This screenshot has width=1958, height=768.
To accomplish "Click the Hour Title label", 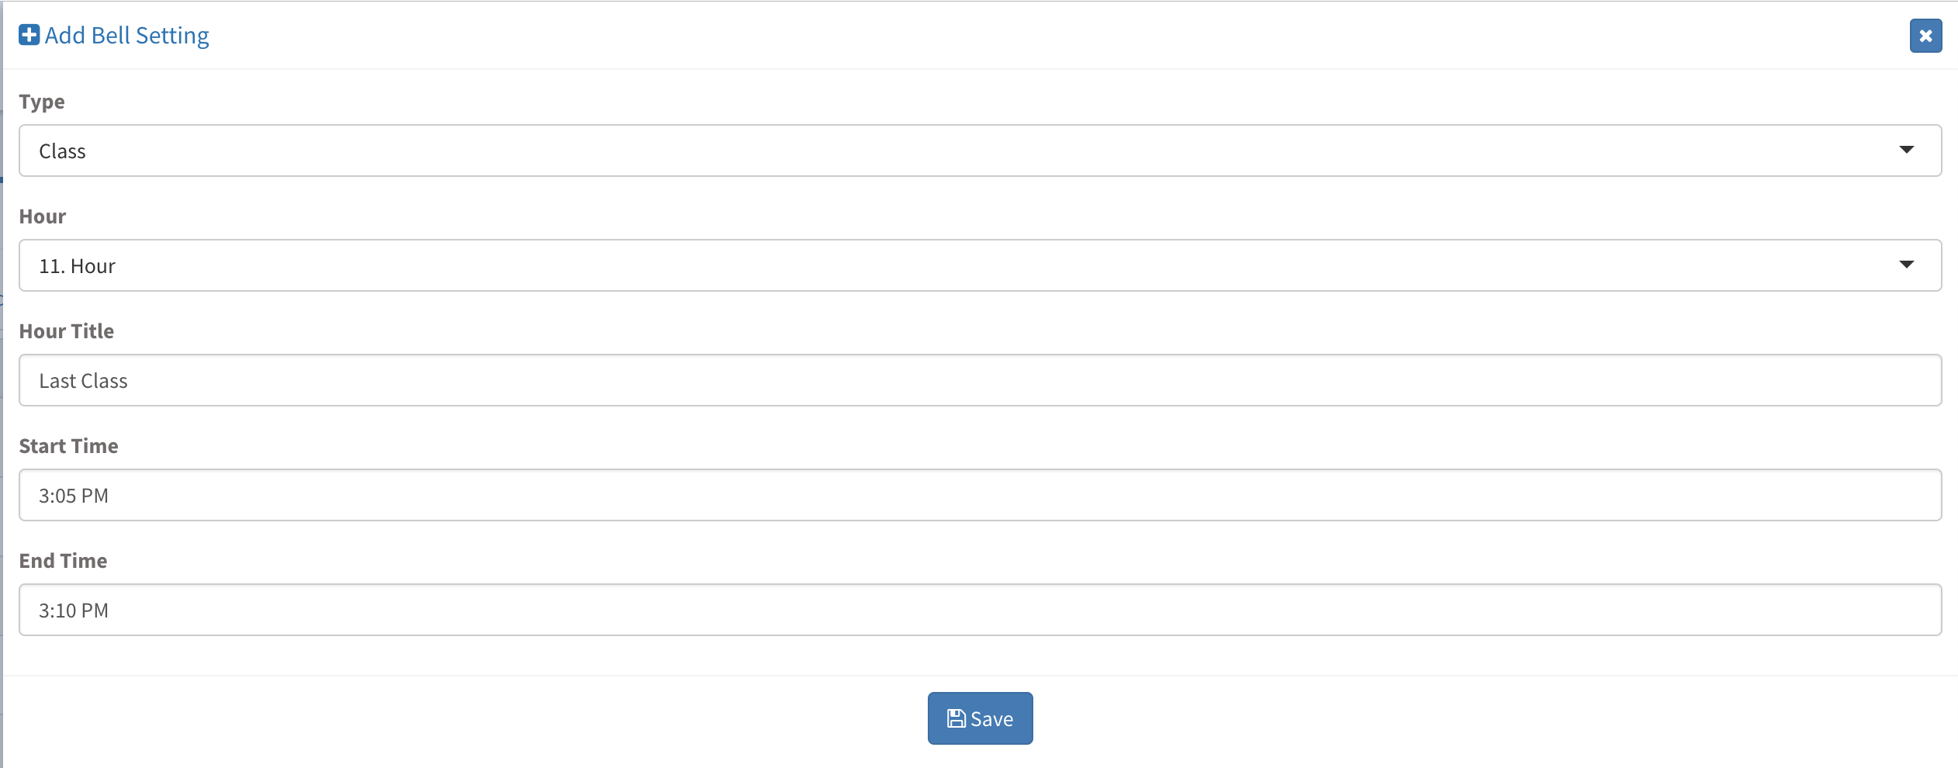I will click(67, 331).
